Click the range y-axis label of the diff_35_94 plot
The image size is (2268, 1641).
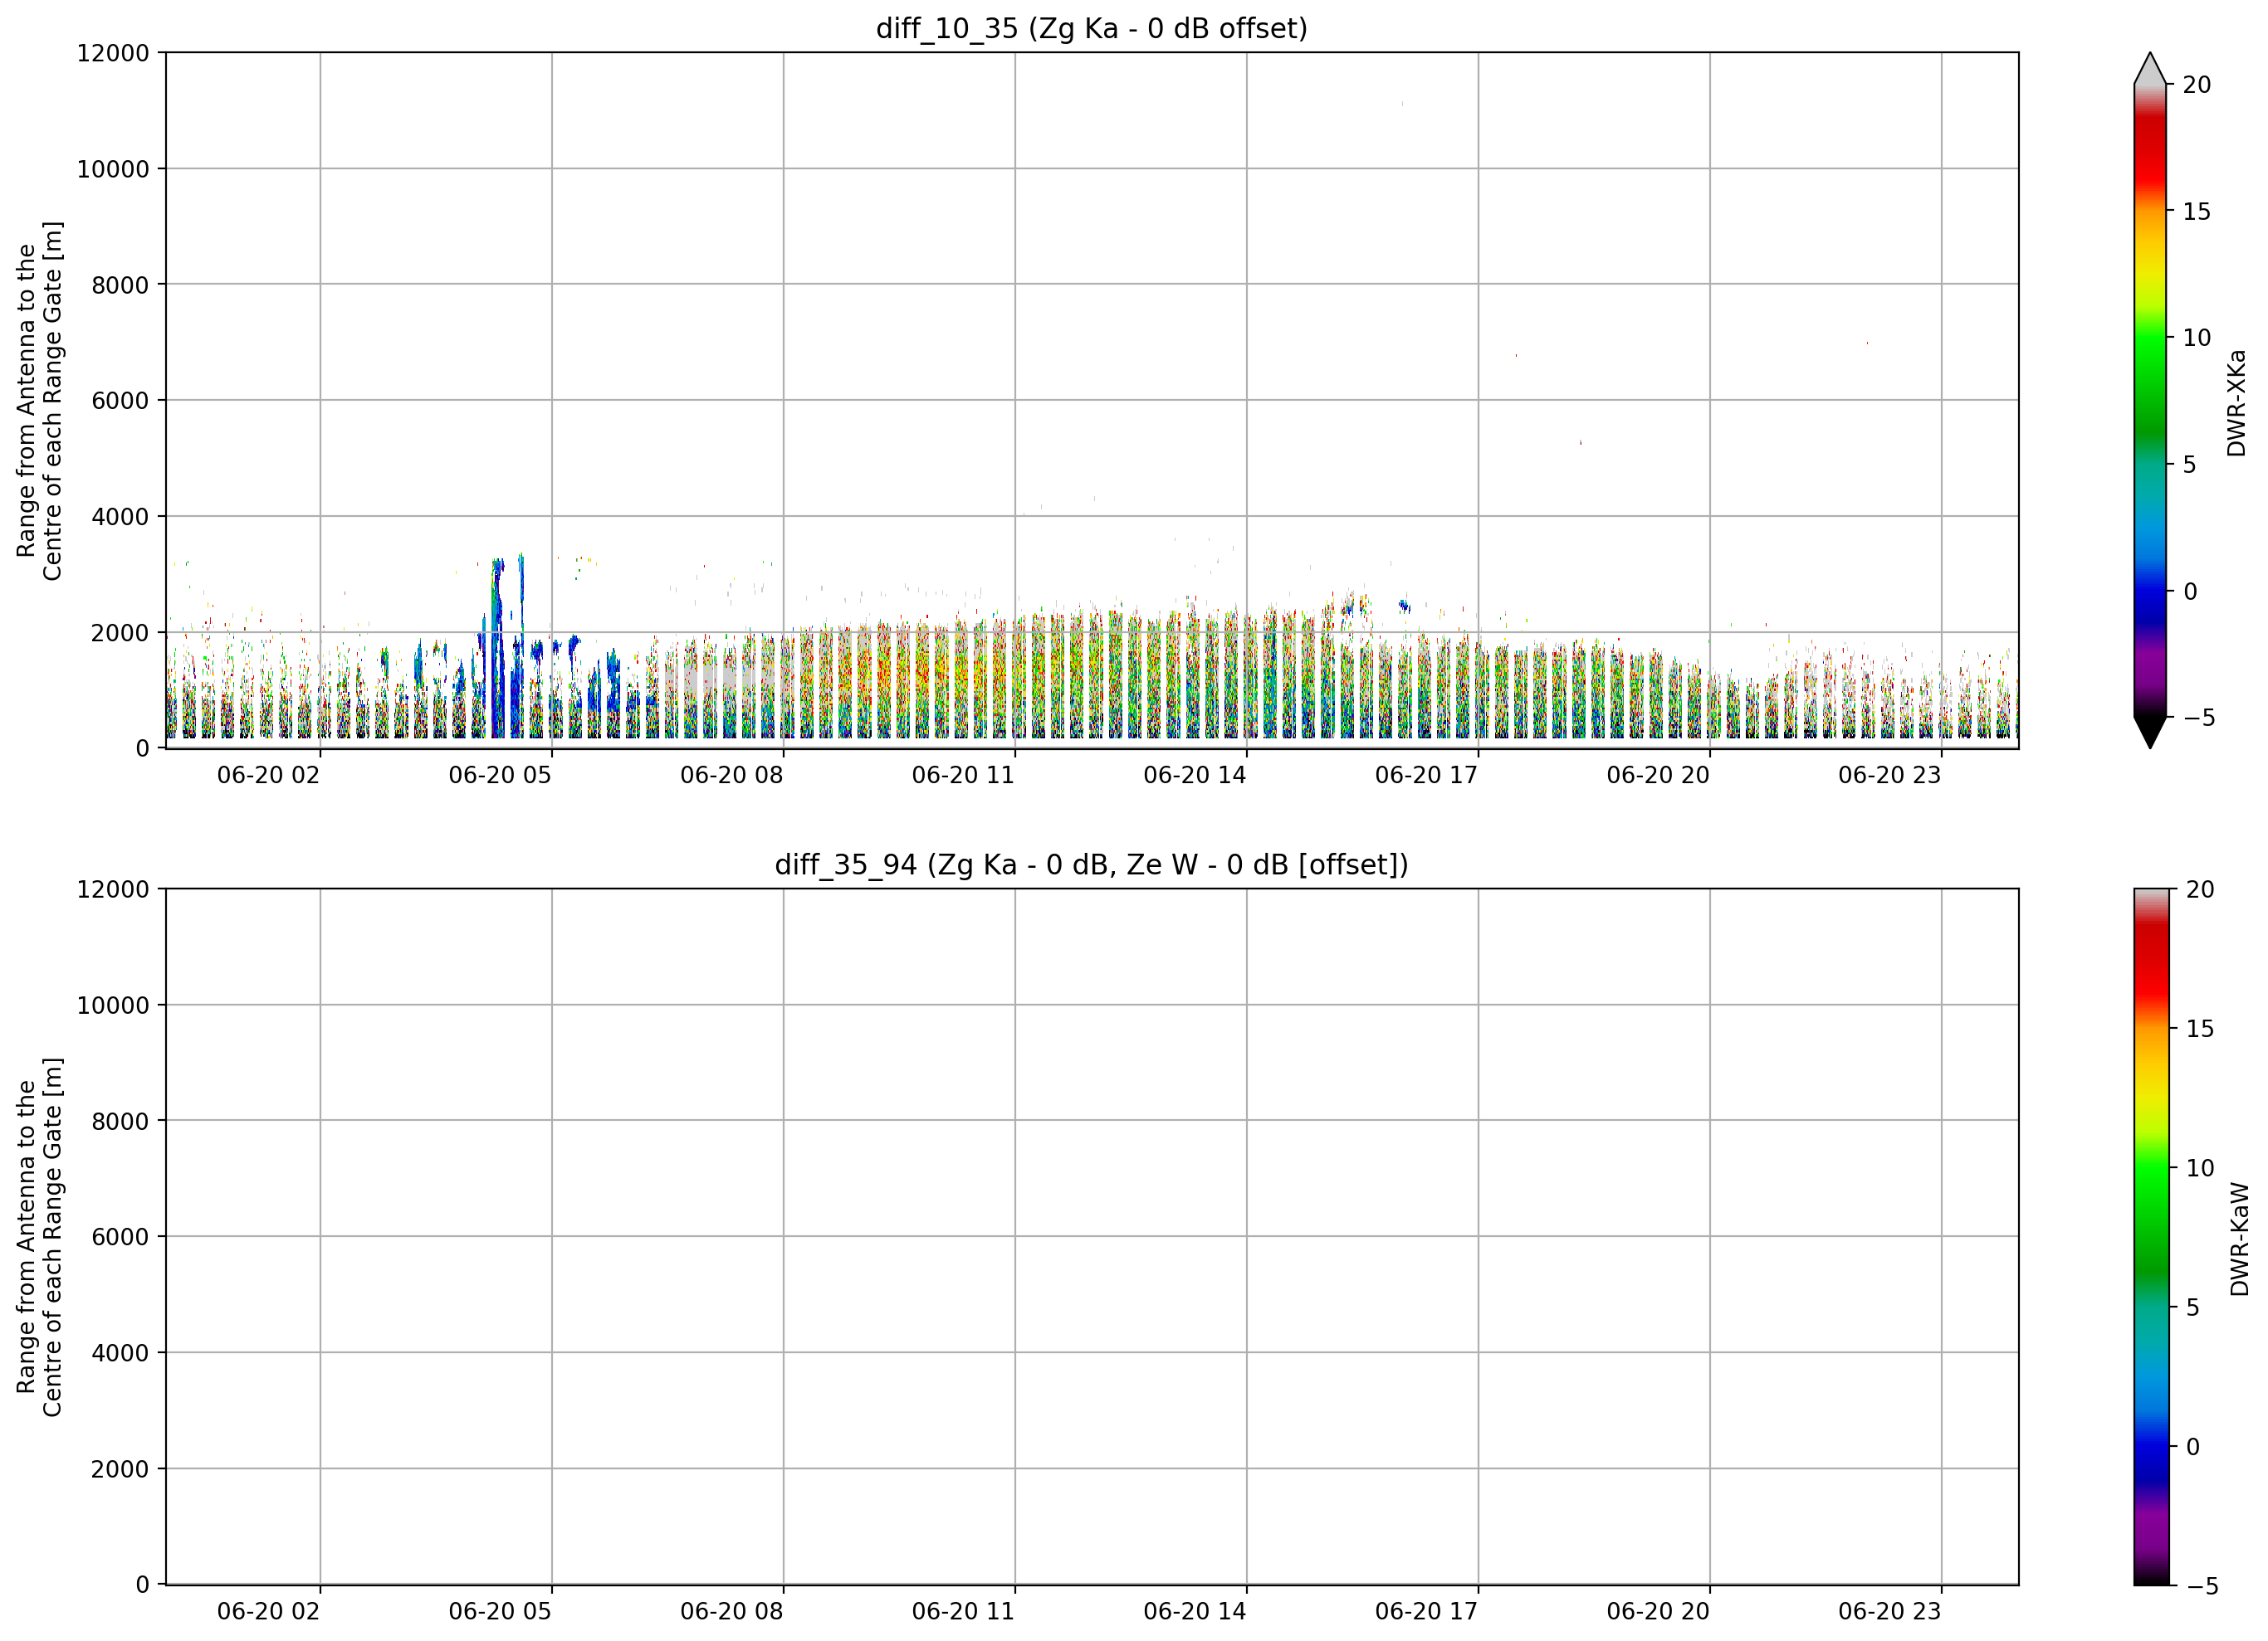tap(40, 1237)
